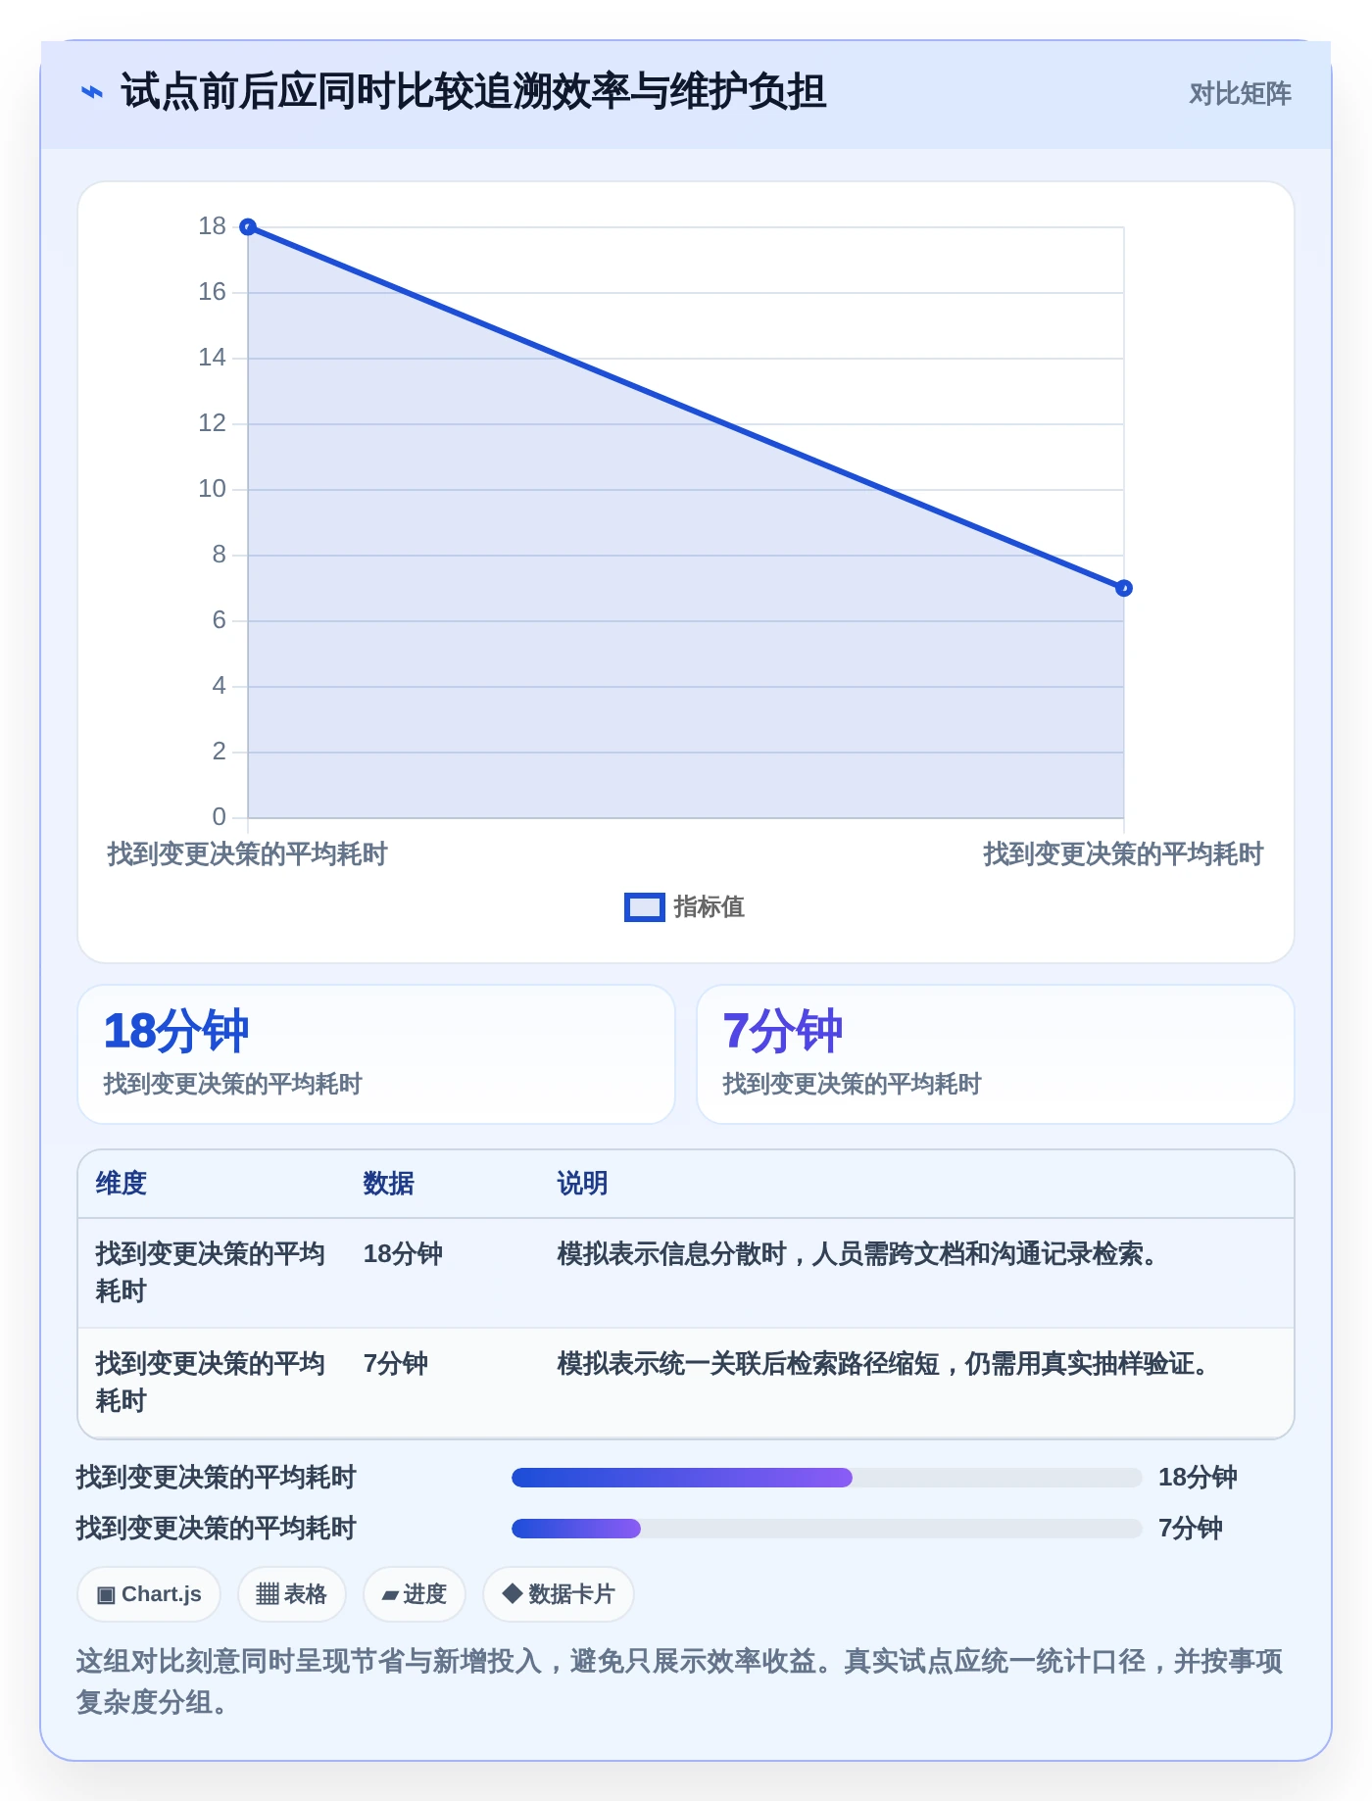The width and height of the screenshot is (1372, 1801).
Task: Click the 数据卡片 chip
Action: (559, 1594)
